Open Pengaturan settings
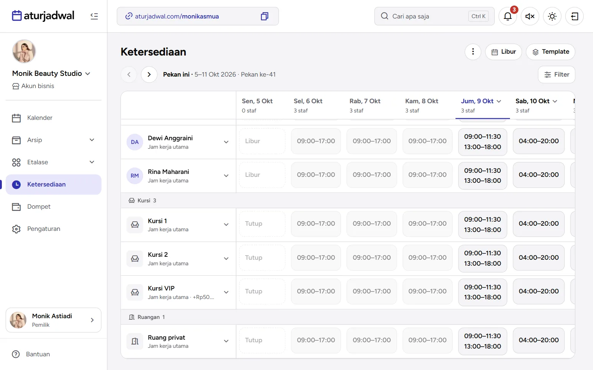The height and width of the screenshot is (370, 593). (x=53, y=229)
